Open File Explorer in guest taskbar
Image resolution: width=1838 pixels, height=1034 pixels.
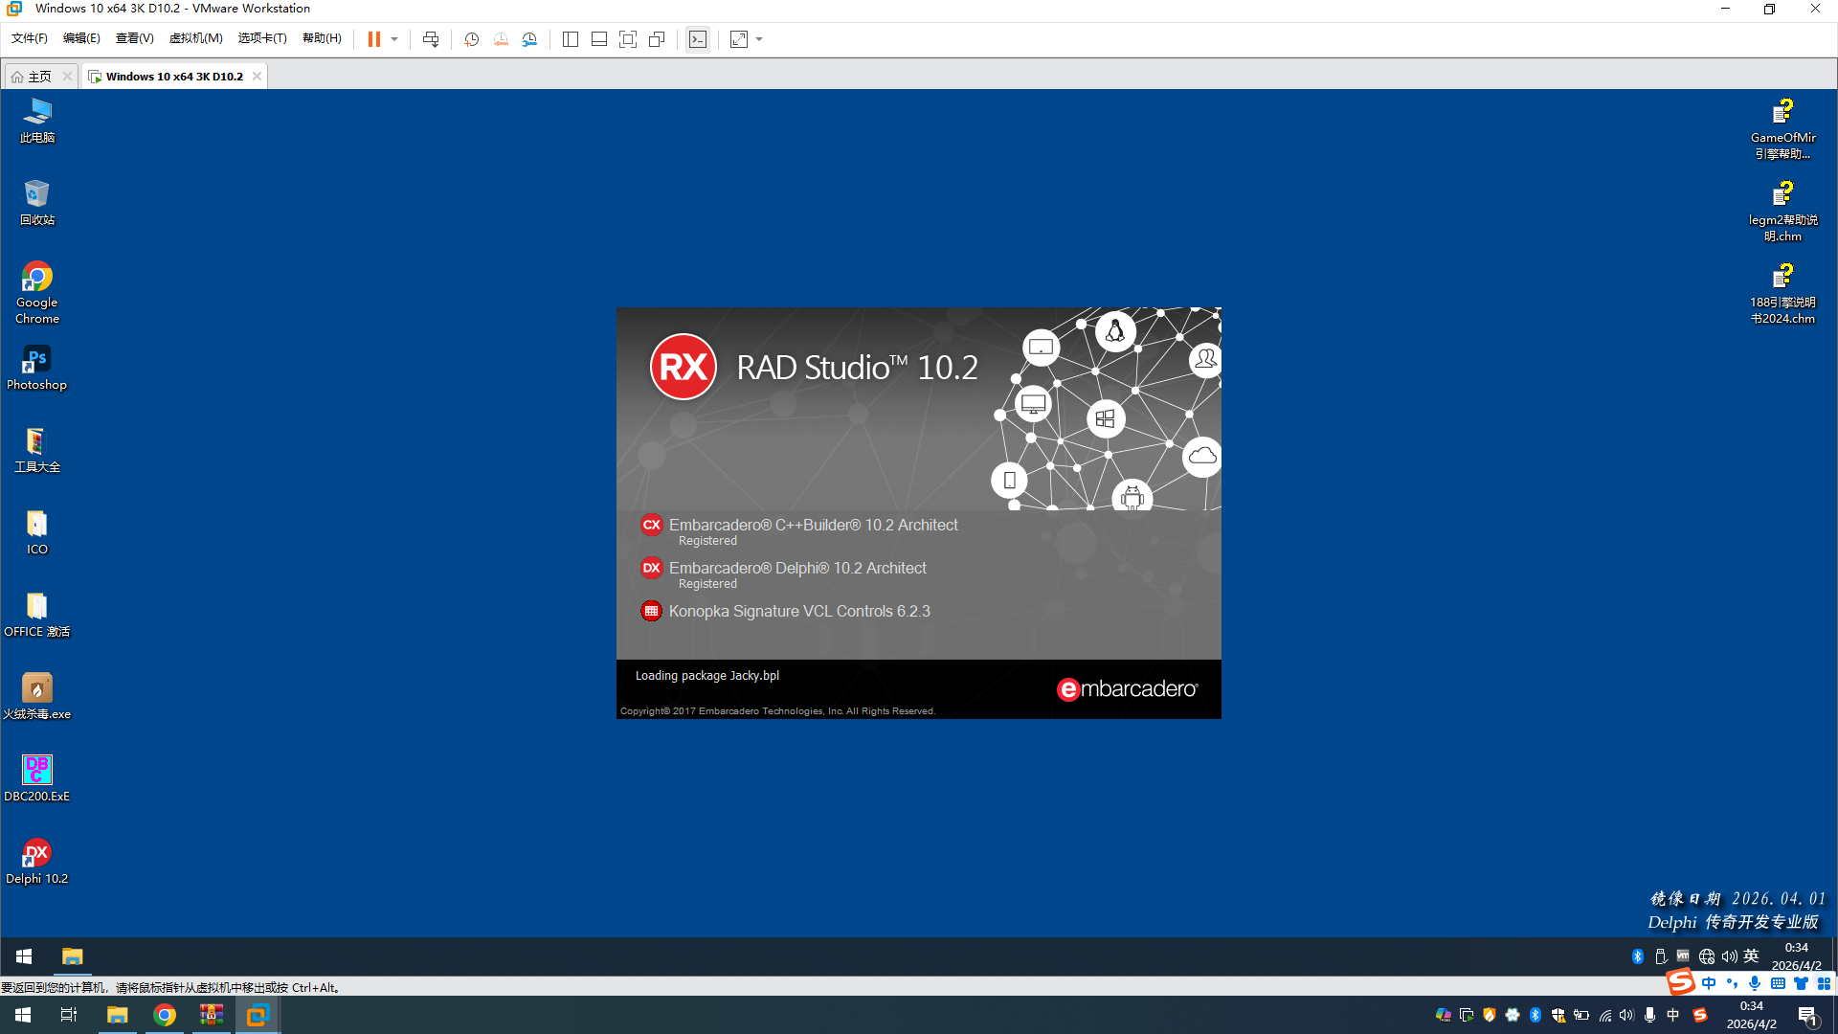[72, 956]
